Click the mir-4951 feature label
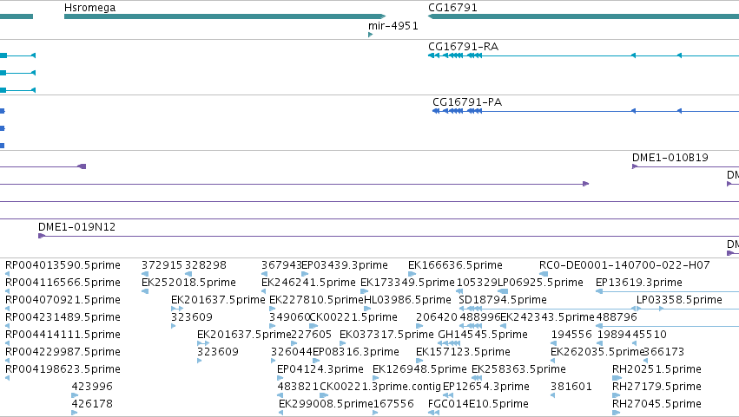Image resolution: width=739 pixels, height=417 pixels. point(393,26)
